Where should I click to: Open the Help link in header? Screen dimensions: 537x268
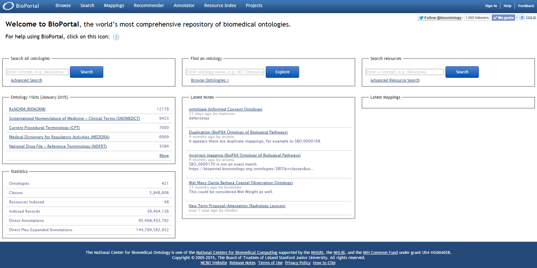click(x=507, y=6)
